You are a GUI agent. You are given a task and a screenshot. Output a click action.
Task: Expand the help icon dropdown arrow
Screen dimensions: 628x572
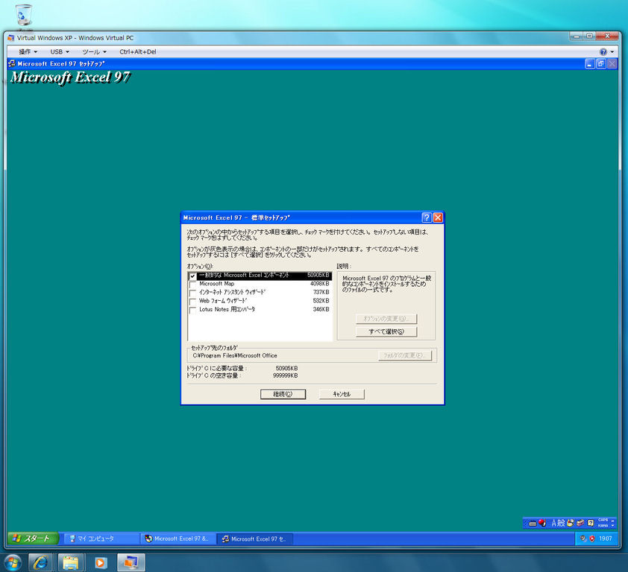point(612,51)
